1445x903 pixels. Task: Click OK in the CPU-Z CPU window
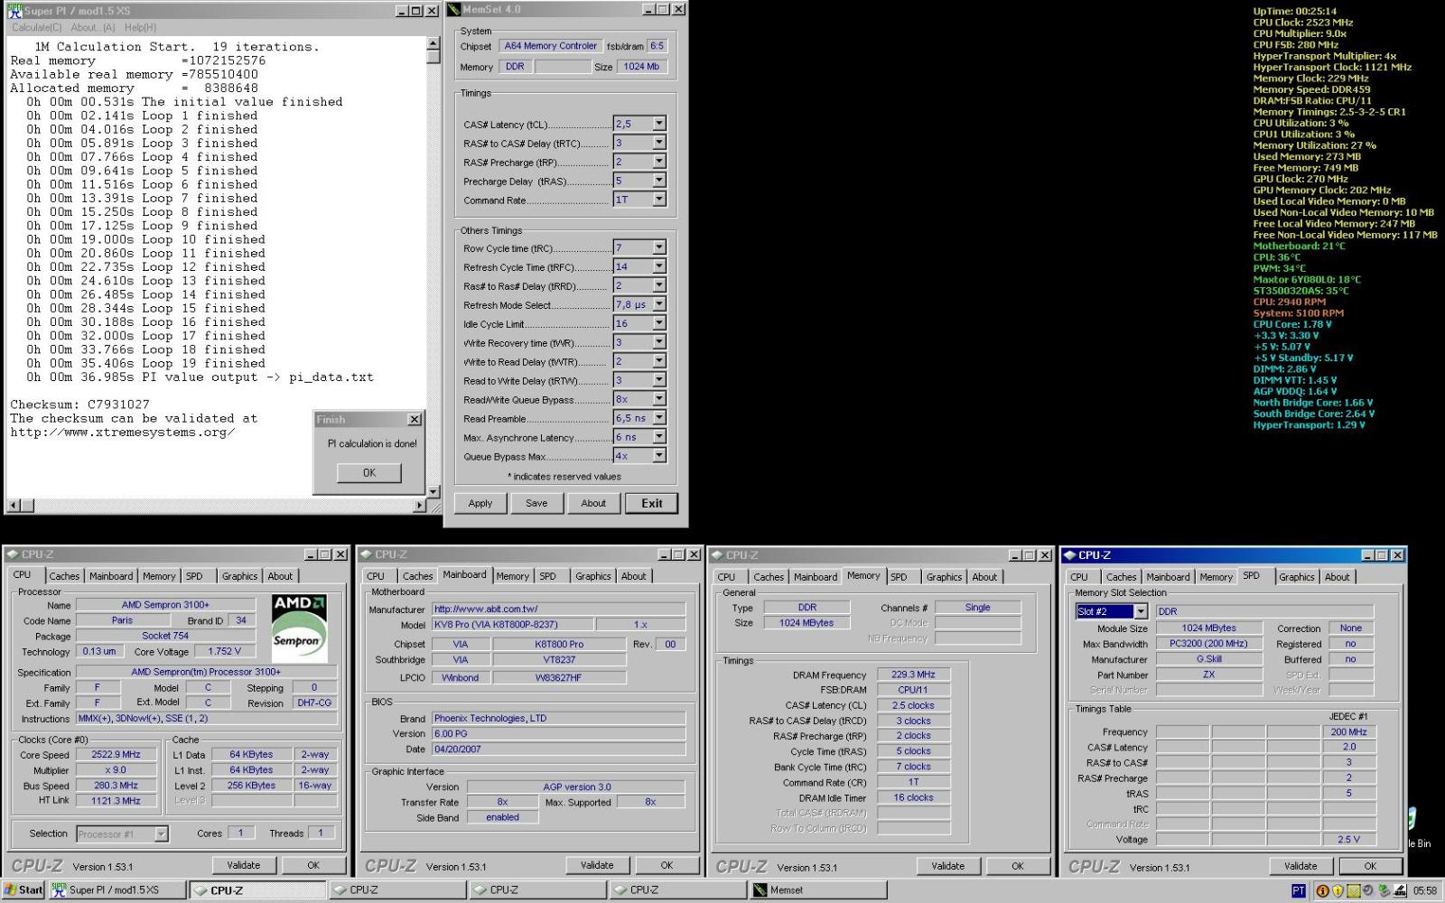[x=313, y=865]
